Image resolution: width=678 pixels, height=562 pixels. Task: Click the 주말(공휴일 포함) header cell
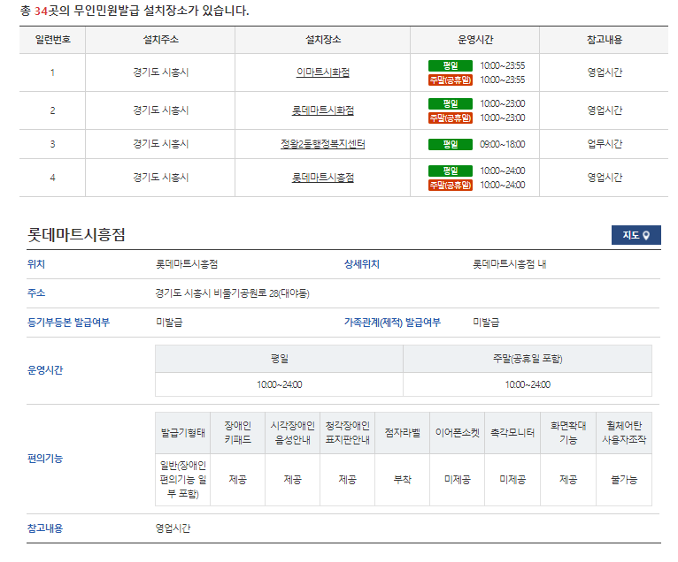[528, 359]
